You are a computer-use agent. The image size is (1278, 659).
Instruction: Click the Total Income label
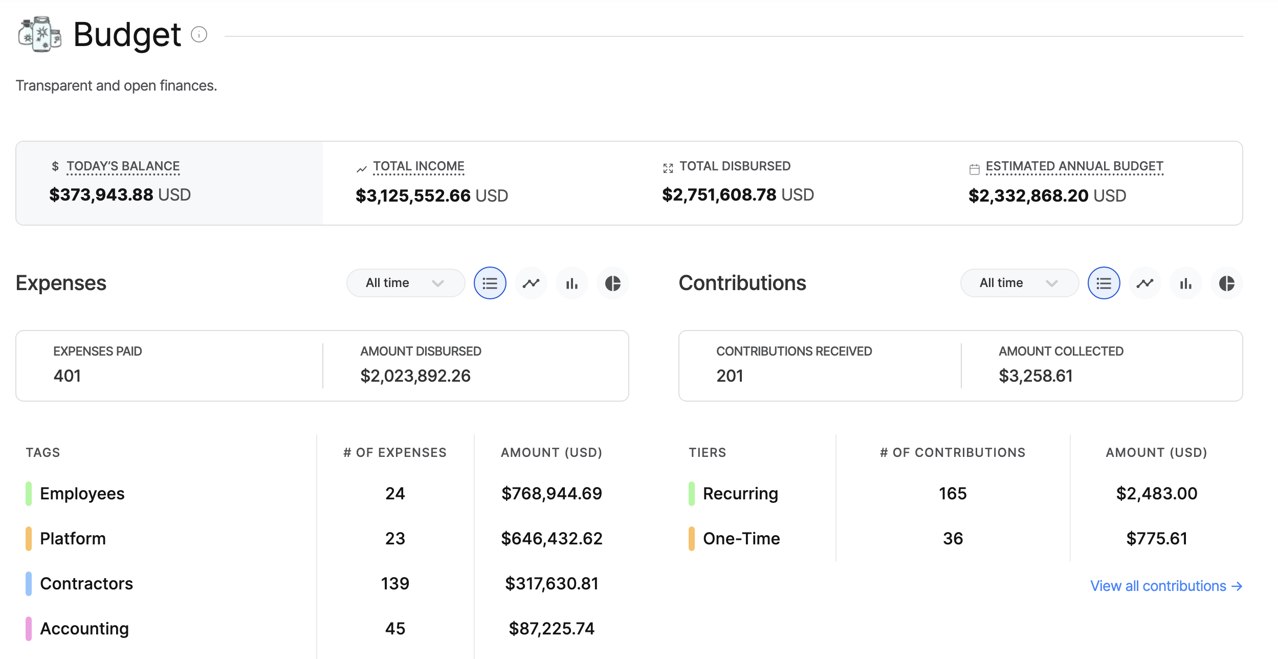click(418, 166)
